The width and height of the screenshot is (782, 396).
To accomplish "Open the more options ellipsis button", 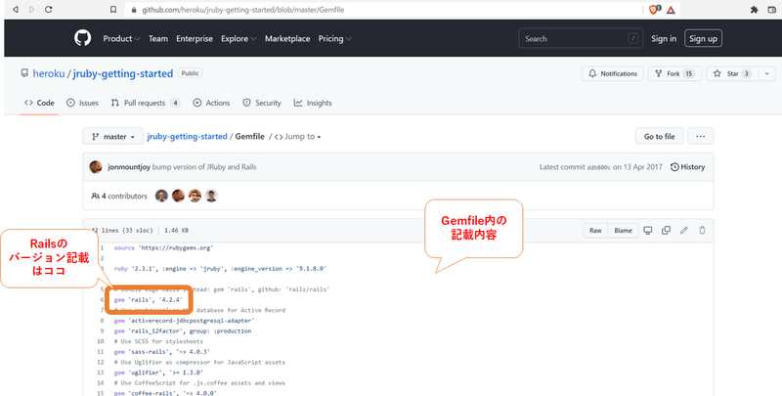I will point(700,136).
